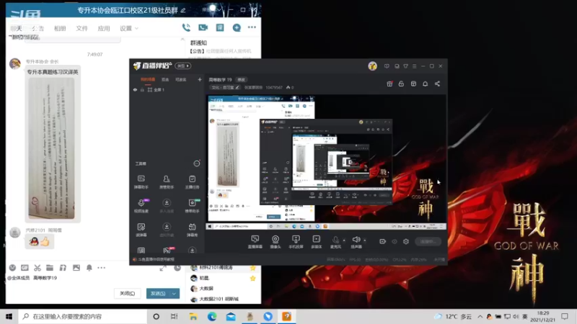This screenshot has width=577, height=324.
Task: Edit the QQ group name with pencil icon
Action: coord(183,10)
